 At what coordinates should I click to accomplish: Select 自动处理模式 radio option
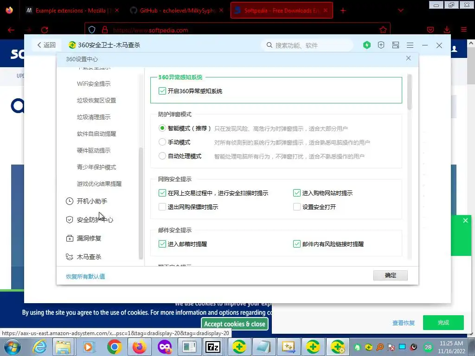point(162,156)
